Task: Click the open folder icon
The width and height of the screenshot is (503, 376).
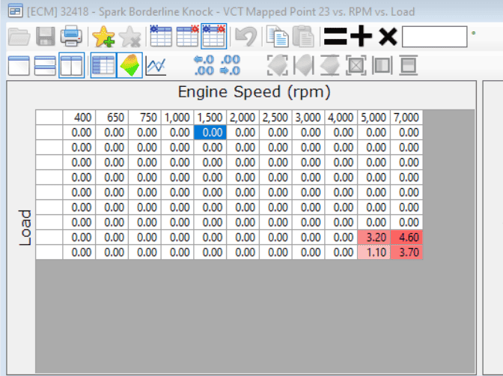Action: [x=19, y=36]
